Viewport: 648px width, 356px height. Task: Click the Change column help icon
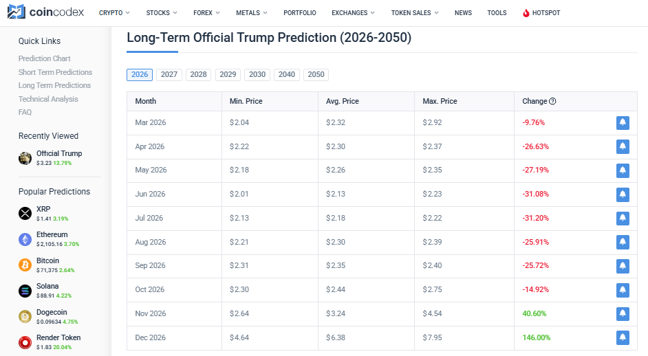click(552, 102)
